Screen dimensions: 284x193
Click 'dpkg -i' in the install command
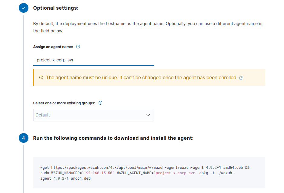208,173
